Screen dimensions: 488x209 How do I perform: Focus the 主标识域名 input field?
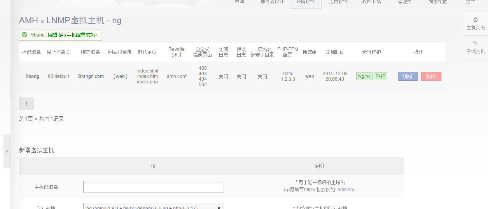[153, 187]
